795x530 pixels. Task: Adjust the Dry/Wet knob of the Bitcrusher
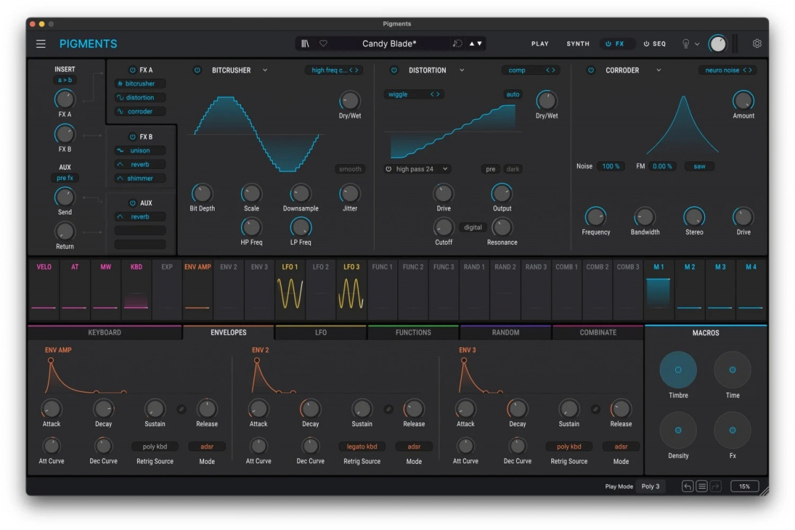coord(349,101)
